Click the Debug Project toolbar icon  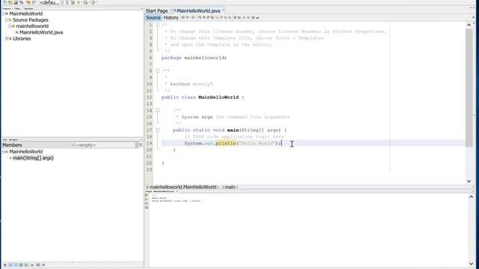(85, 2)
